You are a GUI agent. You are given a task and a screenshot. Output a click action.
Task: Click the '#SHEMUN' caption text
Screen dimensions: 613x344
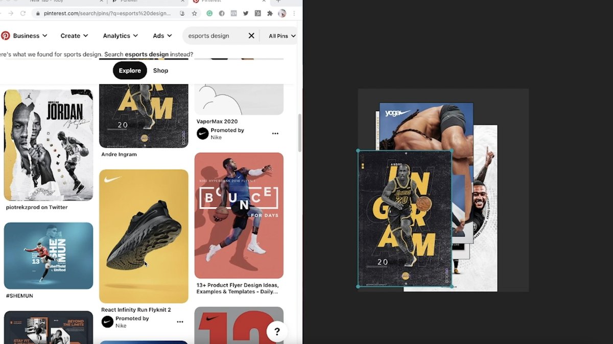pos(19,296)
